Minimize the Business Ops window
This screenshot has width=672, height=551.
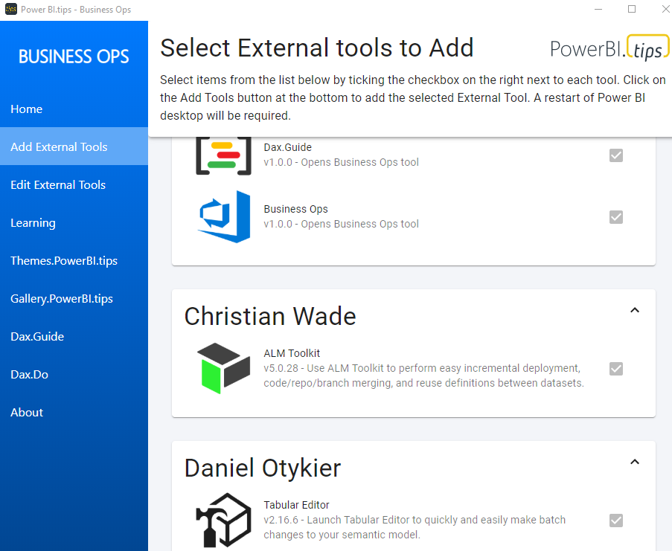(x=598, y=9)
